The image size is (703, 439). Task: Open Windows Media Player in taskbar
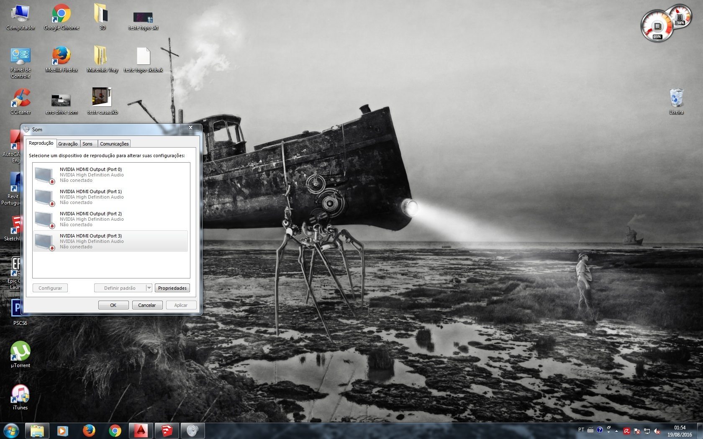click(x=63, y=430)
